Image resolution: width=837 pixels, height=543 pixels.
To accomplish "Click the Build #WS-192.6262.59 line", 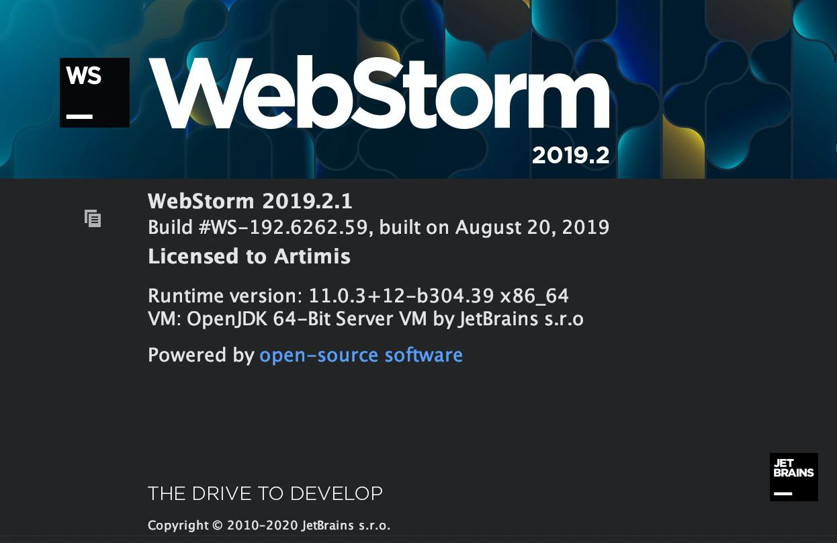I will click(x=378, y=227).
